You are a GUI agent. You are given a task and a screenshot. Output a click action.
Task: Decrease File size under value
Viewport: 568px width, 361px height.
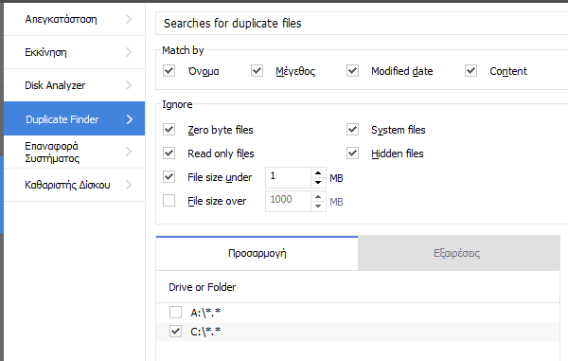[318, 182]
